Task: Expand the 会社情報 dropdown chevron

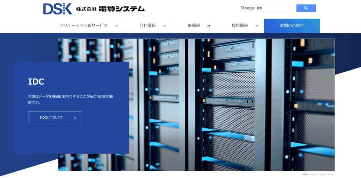Action: 164,26
